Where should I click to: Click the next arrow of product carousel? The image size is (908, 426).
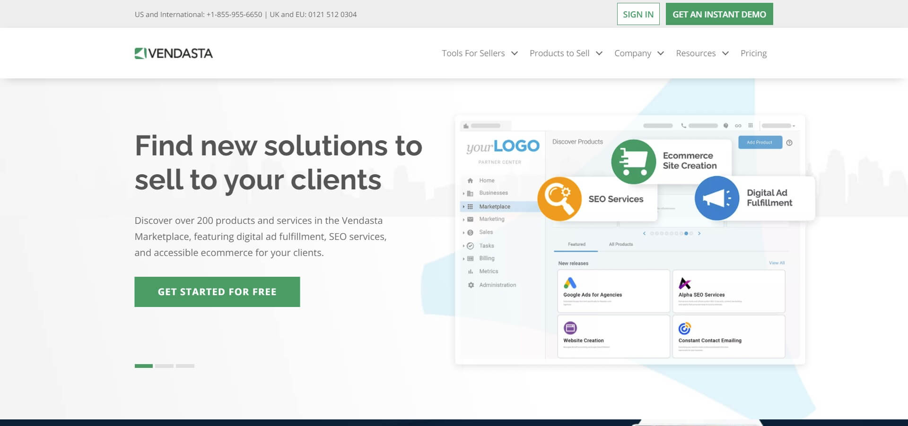(699, 233)
